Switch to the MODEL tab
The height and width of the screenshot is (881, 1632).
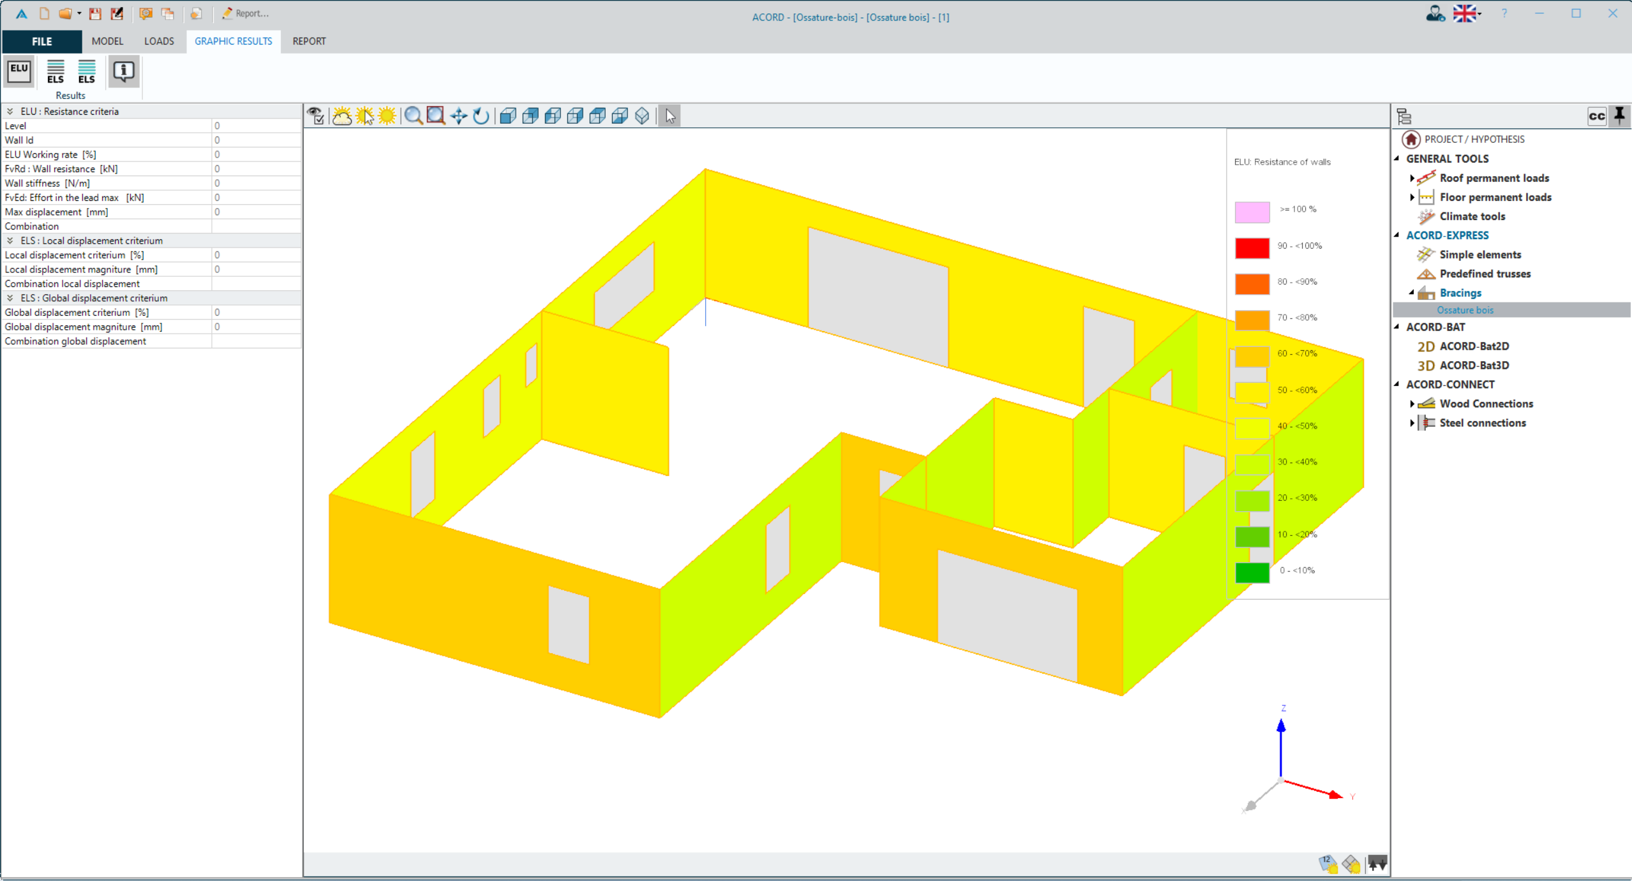(107, 41)
